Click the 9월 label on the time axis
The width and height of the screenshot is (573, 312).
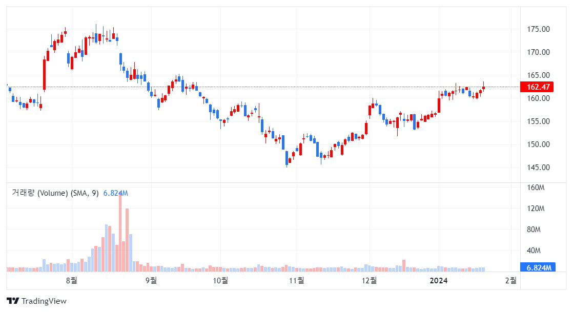click(x=151, y=280)
